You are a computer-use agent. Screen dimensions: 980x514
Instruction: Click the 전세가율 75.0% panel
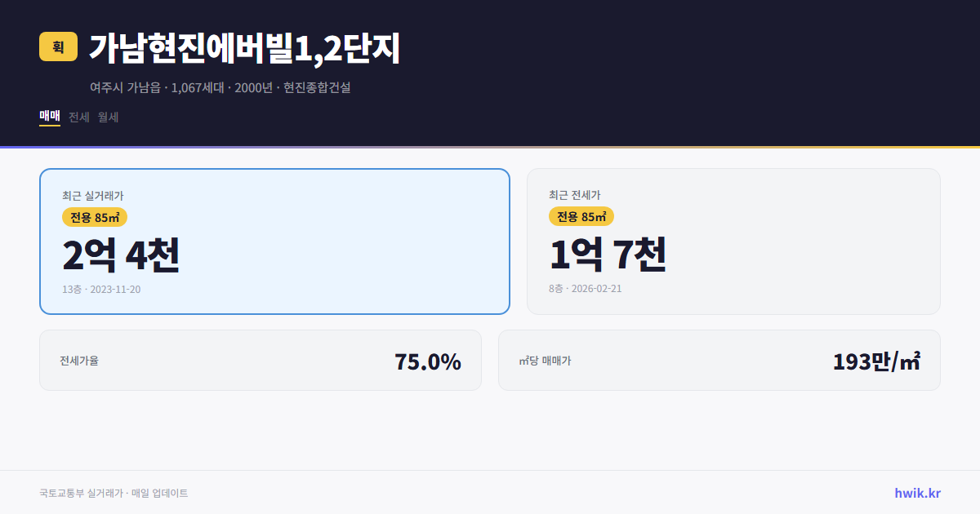pyautogui.click(x=261, y=360)
